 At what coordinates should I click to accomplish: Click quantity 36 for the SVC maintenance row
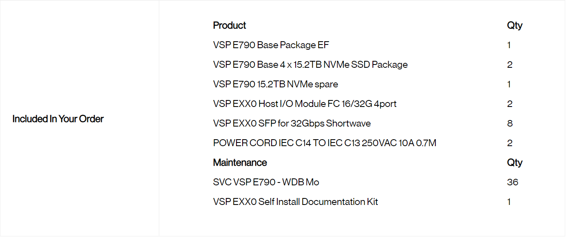[513, 182]
